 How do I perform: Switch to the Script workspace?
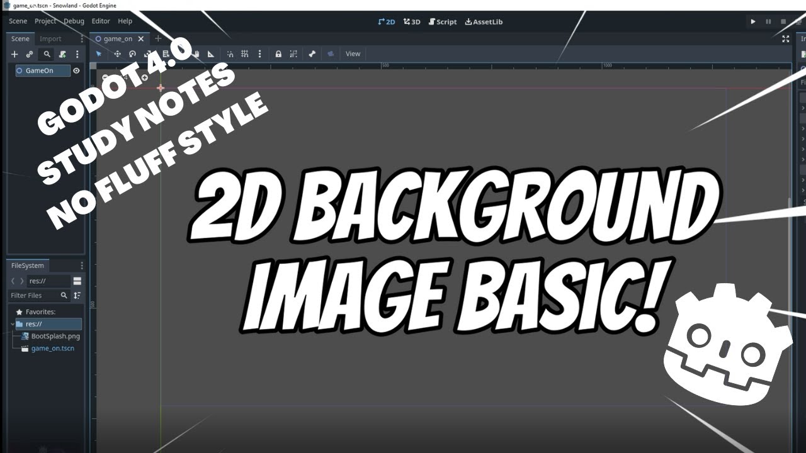pos(443,21)
